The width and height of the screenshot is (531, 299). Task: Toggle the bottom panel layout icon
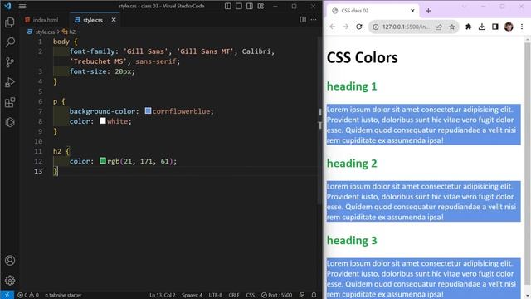[239, 6]
